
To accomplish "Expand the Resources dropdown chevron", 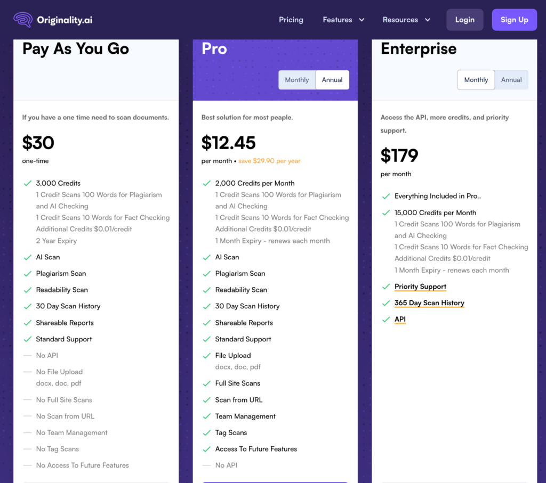I will click(x=428, y=20).
